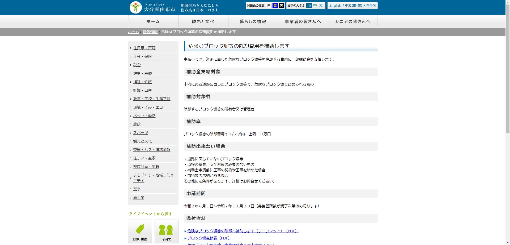Set background color to 黒 (black)
This screenshot has width=510, height=245.
(282, 6)
